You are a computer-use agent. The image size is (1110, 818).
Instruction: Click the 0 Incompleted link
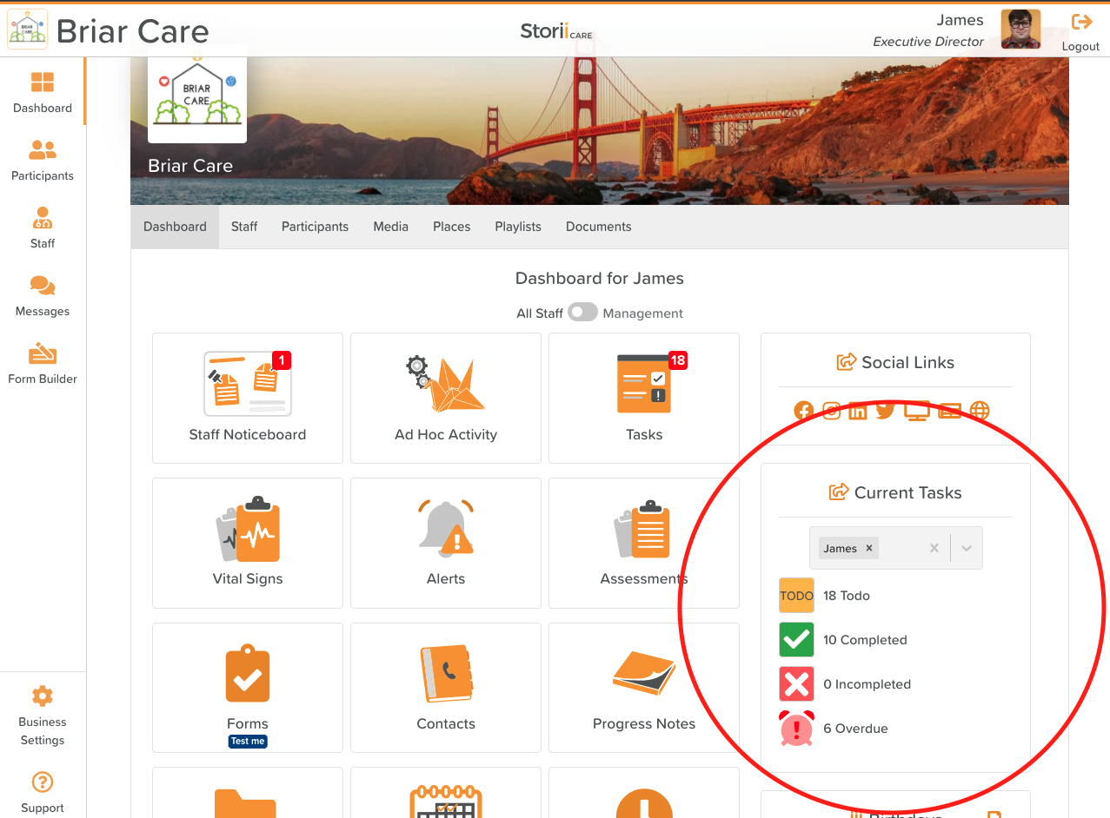tap(867, 684)
